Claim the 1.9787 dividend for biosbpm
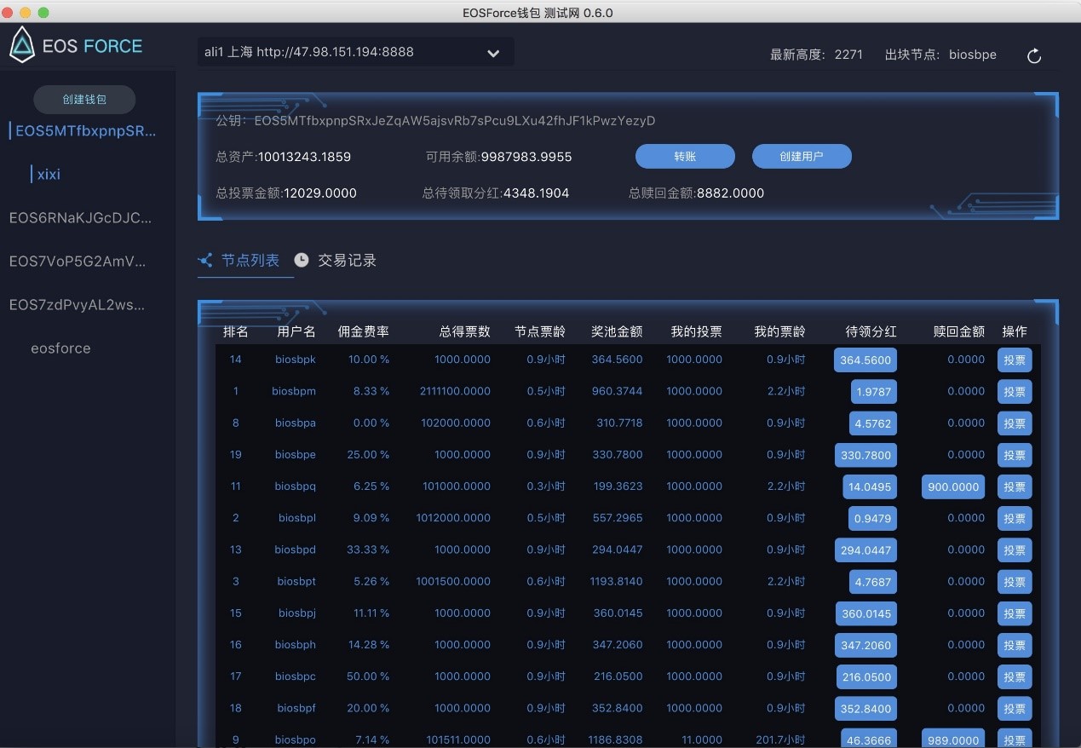Viewport: 1081px width, 748px height. [873, 392]
